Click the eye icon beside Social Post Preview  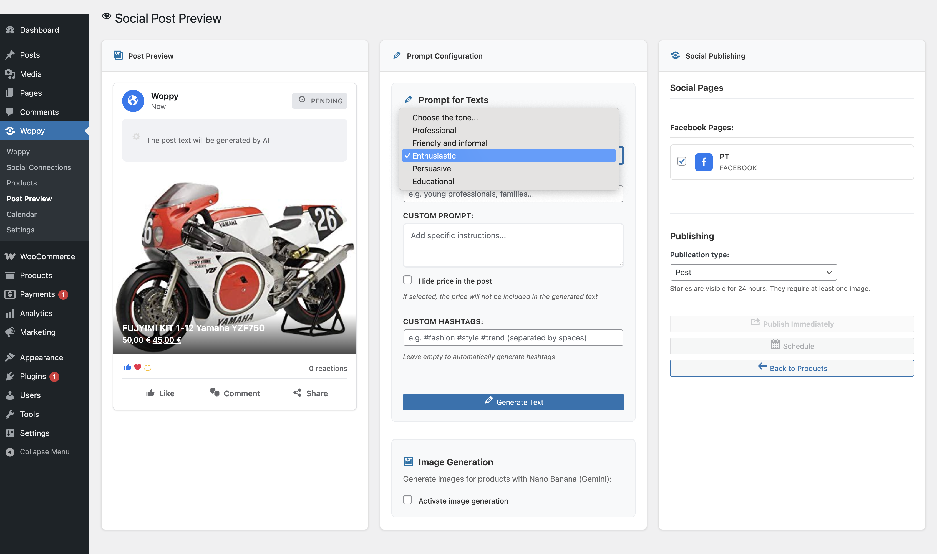[107, 16]
